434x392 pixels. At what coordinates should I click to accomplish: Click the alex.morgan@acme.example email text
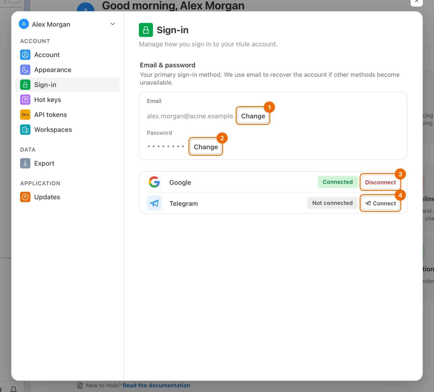[190, 116]
